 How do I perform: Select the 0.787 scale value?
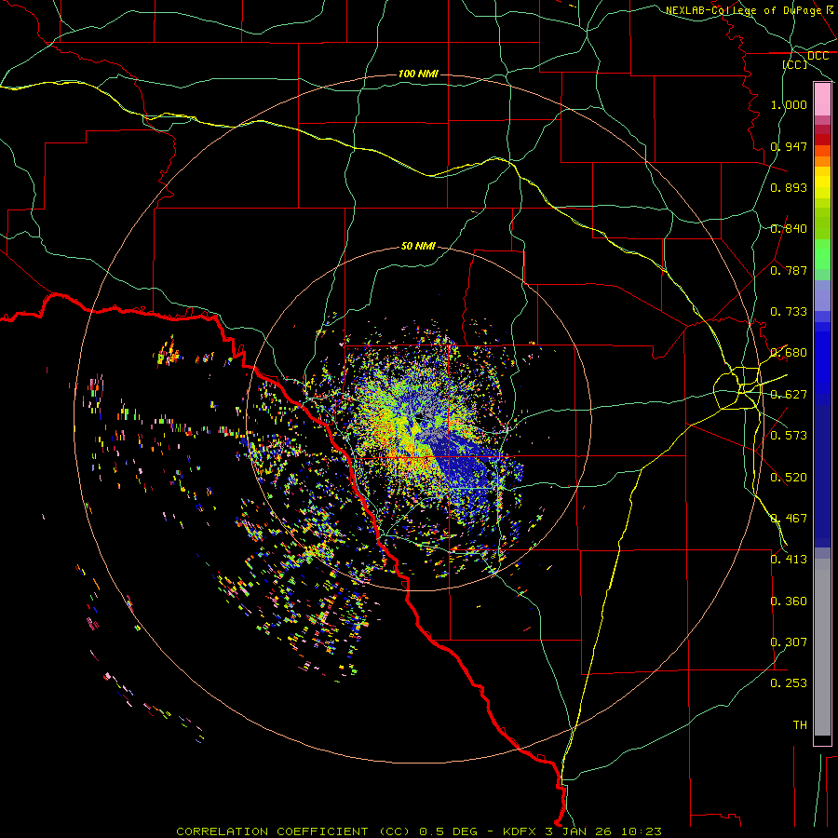point(789,270)
